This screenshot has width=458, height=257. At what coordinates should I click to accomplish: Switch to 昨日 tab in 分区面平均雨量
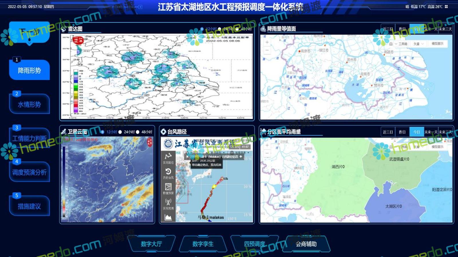[402, 132]
